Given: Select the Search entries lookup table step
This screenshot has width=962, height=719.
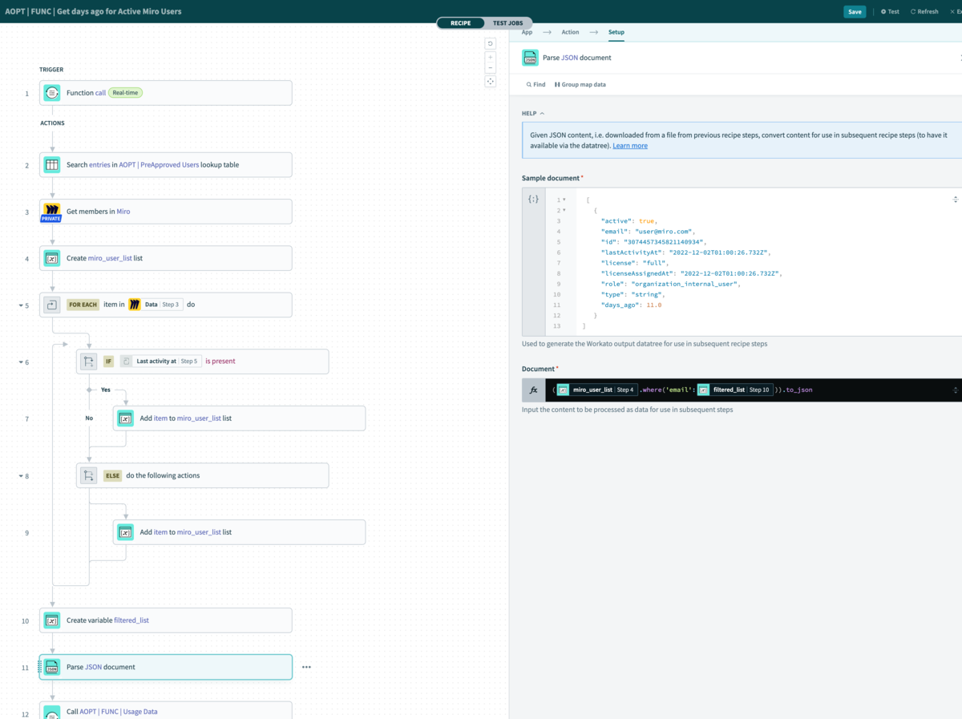Looking at the screenshot, I should 166,165.
